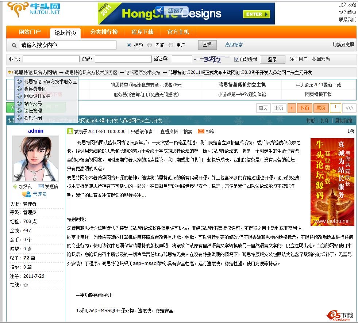
Task: Expand plus icon beside 娱乐休闲
Action: pyautogui.click(x=19, y=118)
